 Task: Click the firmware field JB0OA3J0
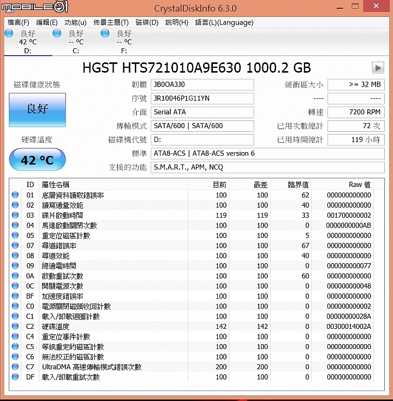point(202,85)
